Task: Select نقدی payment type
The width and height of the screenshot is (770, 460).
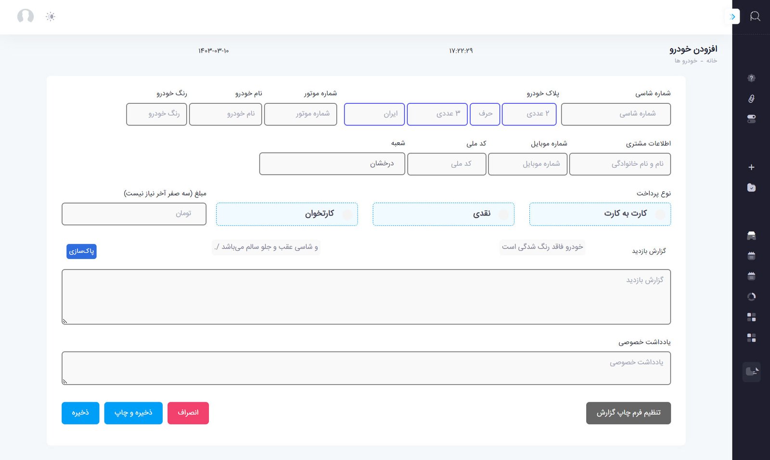Action: point(443,214)
